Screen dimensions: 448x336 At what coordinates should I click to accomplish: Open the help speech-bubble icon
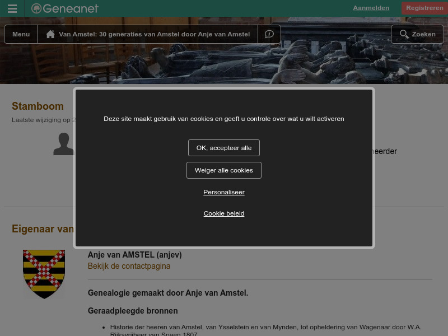269,34
